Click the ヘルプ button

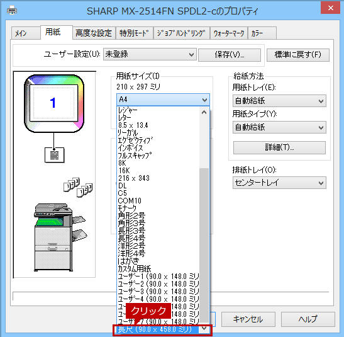308,319
